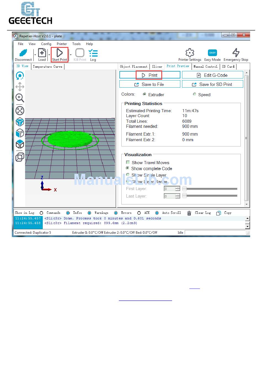Click the third cube view icon

(20, 144)
